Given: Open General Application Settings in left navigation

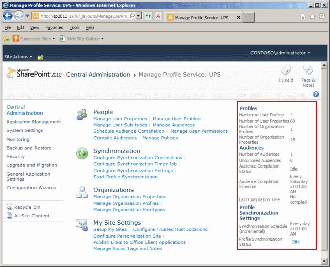Looking at the screenshot, I should pos(28,176).
